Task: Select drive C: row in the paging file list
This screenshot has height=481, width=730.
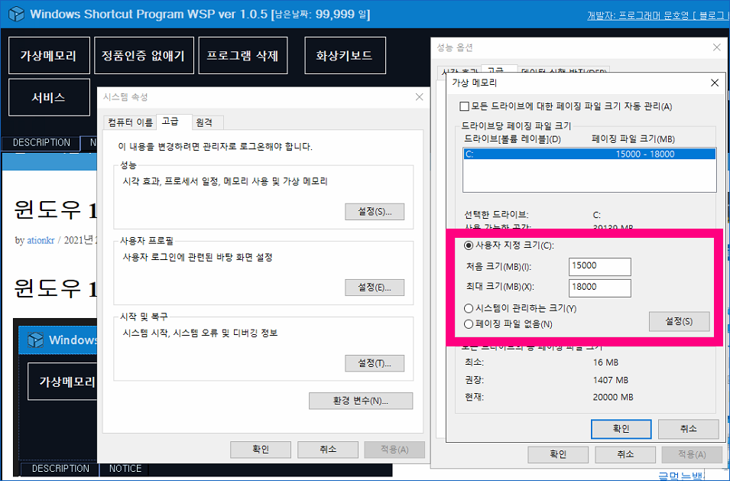Action: pyautogui.click(x=589, y=154)
